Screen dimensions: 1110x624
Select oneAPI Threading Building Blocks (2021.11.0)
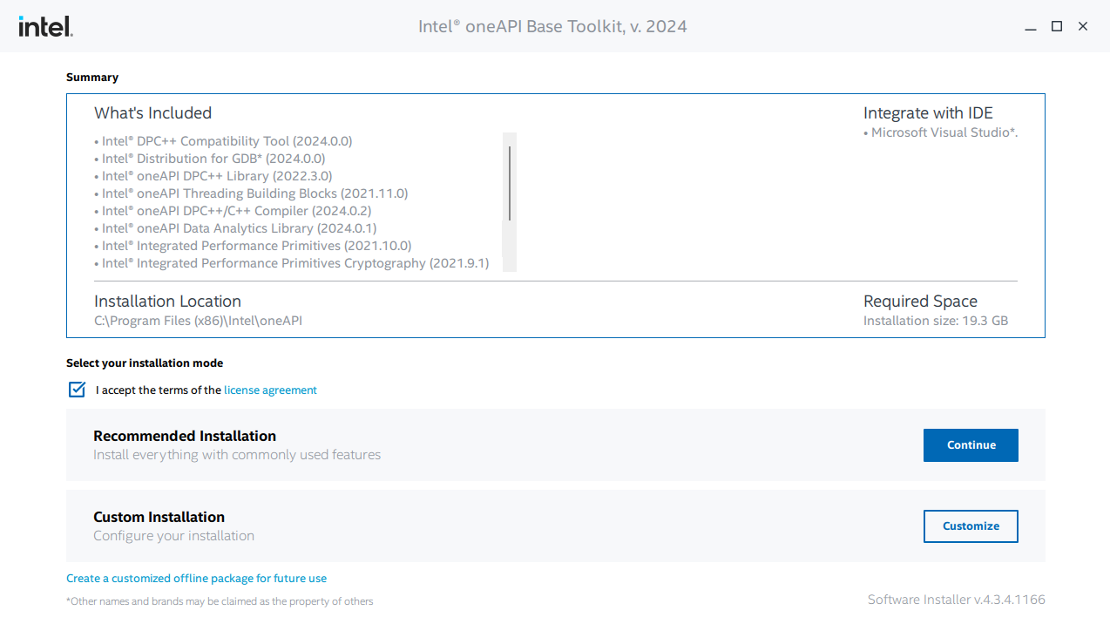coord(251,193)
